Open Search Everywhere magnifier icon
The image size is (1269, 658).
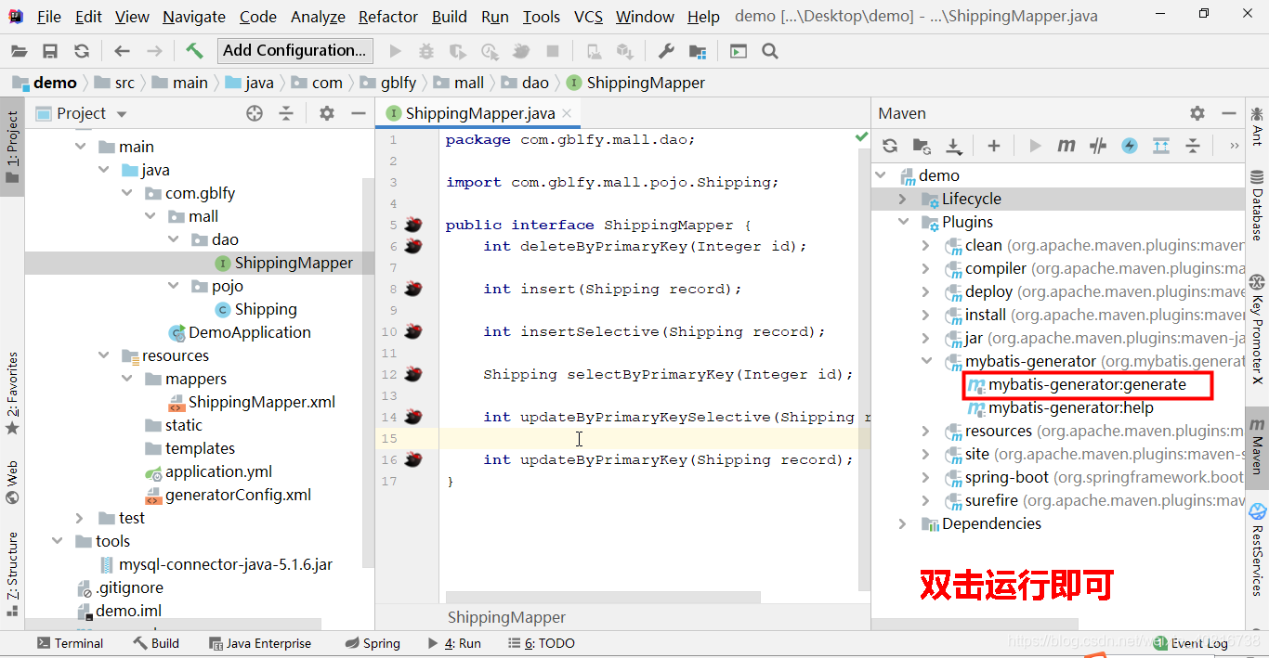770,51
